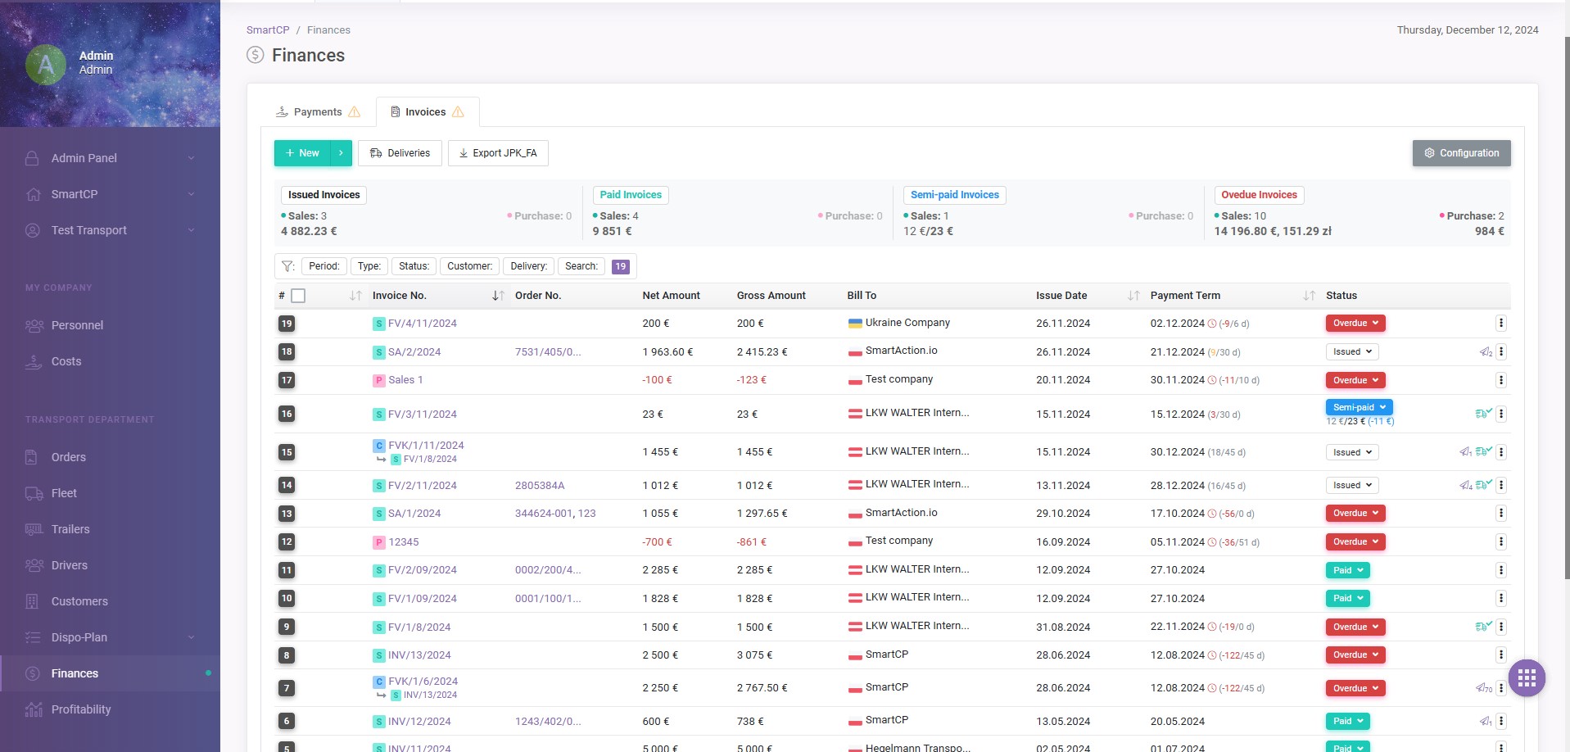1570x752 pixels.
Task: Open Paid status dropdown for FV/2/09/2024
Action: click(1348, 570)
